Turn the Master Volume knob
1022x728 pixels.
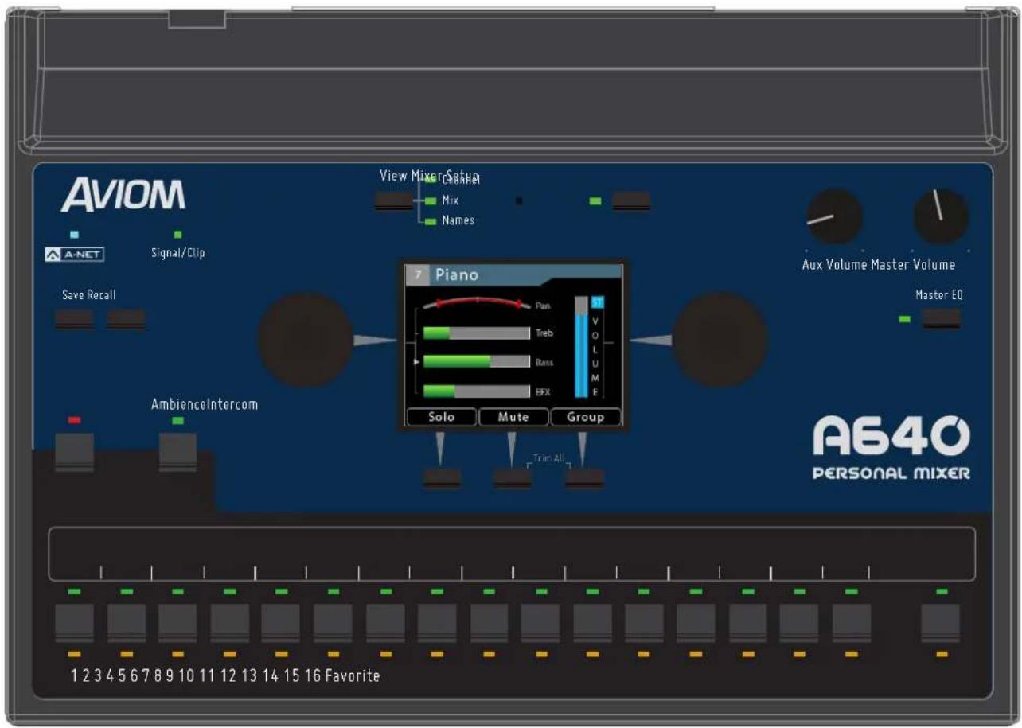coord(941,216)
